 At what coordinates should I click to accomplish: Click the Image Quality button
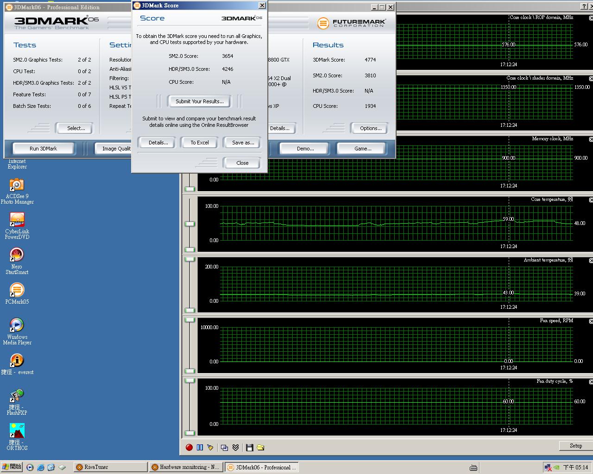point(114,149)
